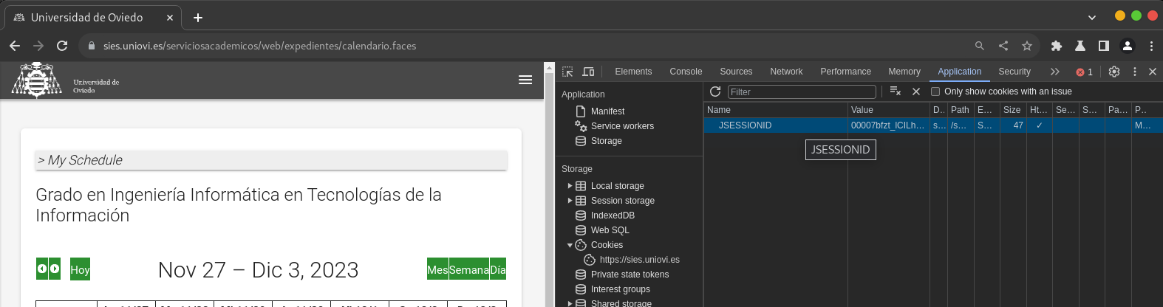Bookmark this page with the star icon
This screenshot has width=1163, height=307.
pos(1027,46)
